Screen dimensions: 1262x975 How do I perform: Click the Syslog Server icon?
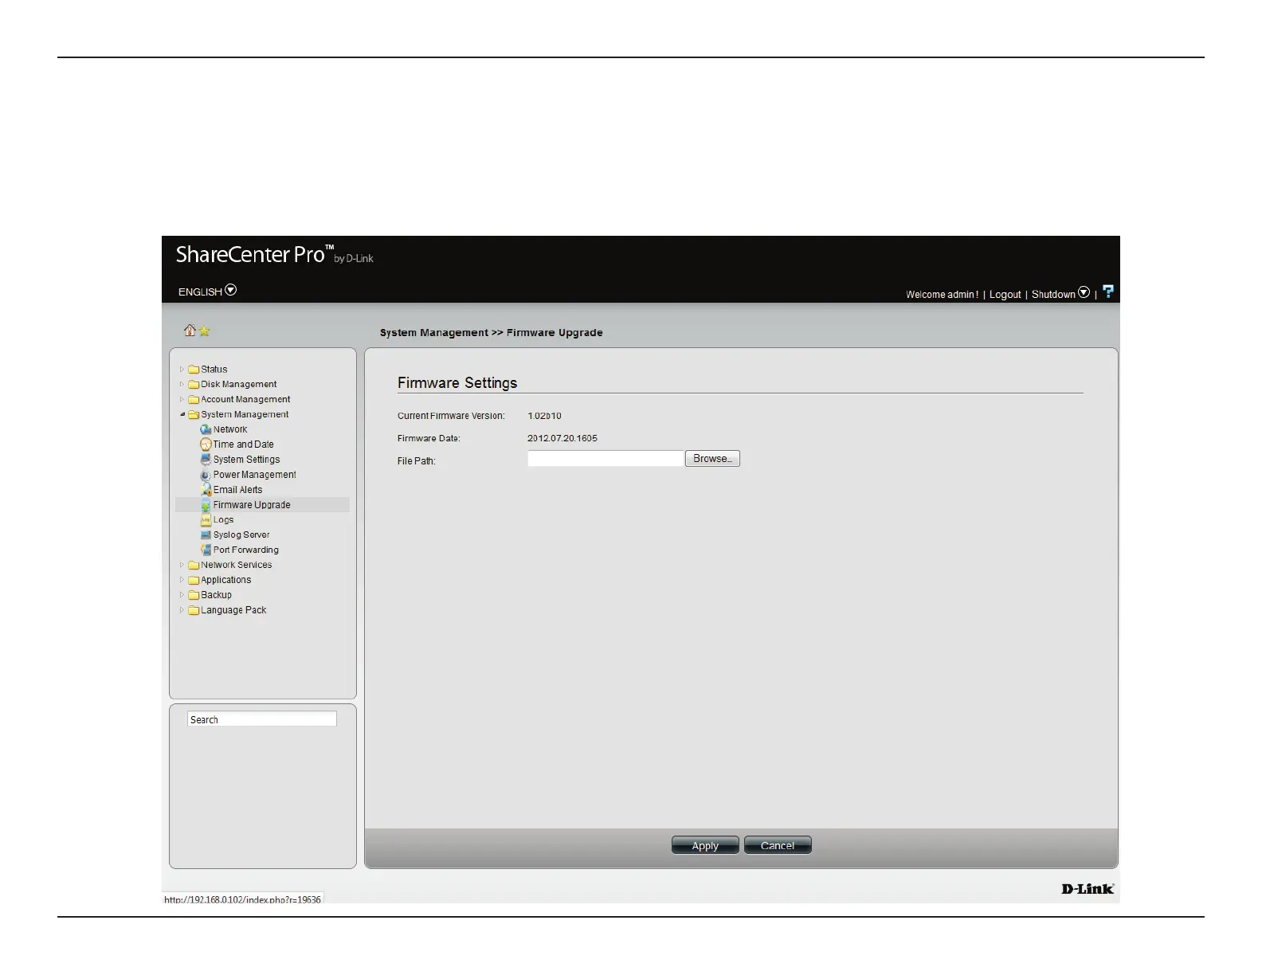[x=206, y=535]
